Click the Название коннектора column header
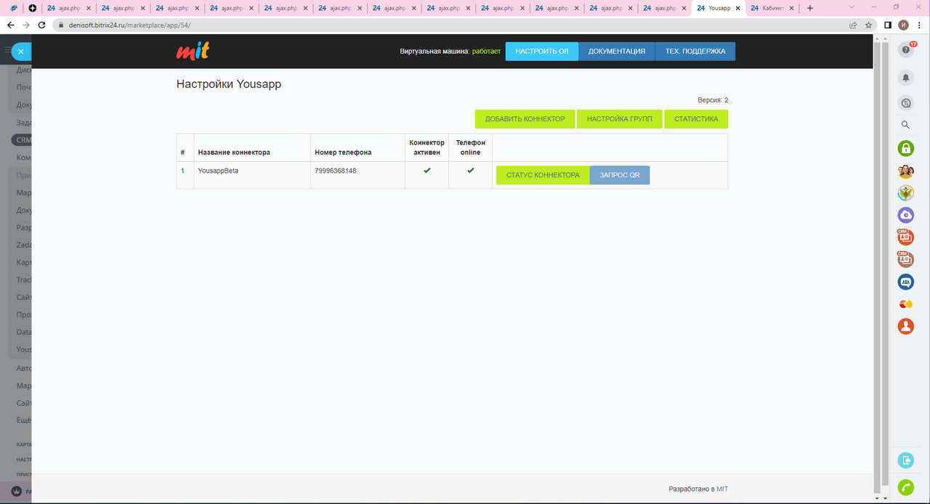 click(234, 153)
